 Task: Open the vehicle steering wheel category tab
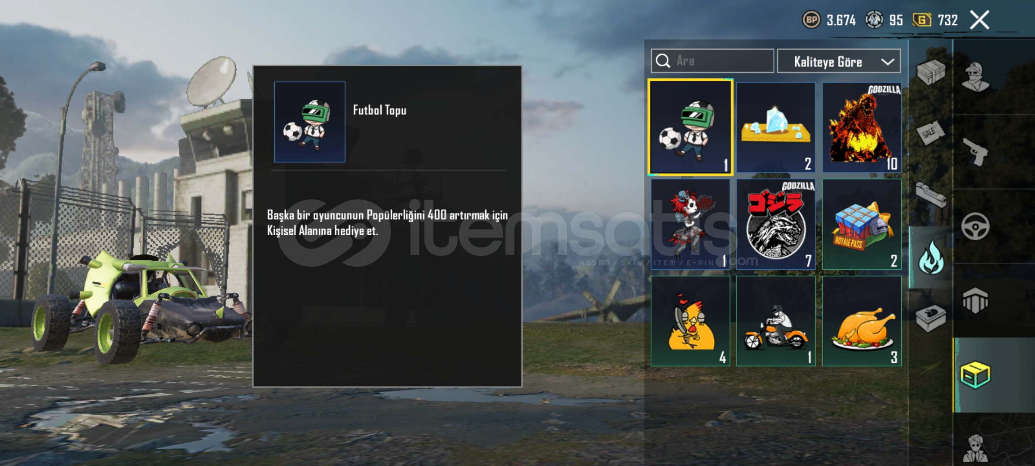(x=975, y=226)
